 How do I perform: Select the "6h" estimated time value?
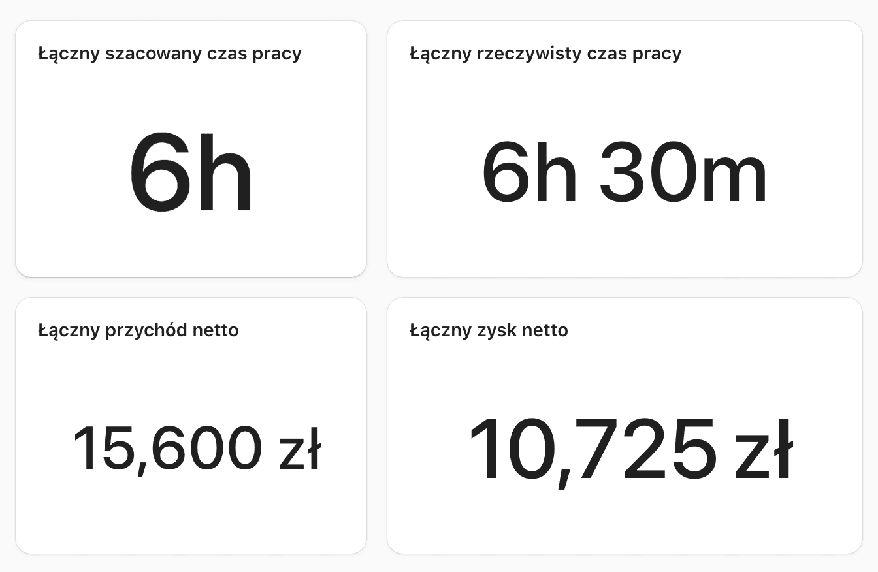click(191, 171)
